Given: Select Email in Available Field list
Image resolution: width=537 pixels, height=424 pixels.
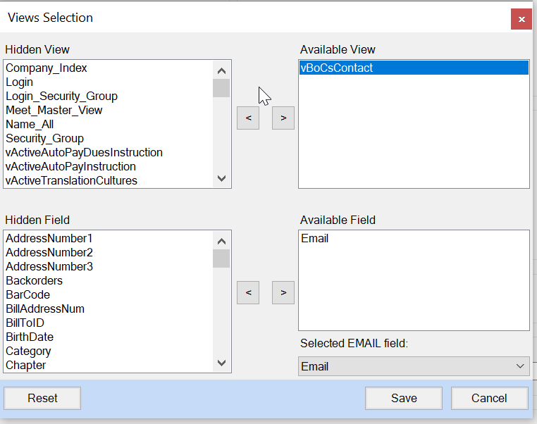Looking at the screenshot, I should pos(315,239).
